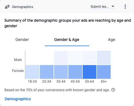This screenshot has height=106, width=134.
Task: Click the Male 35-44 heatmap cell
Action: coord(61,58)
